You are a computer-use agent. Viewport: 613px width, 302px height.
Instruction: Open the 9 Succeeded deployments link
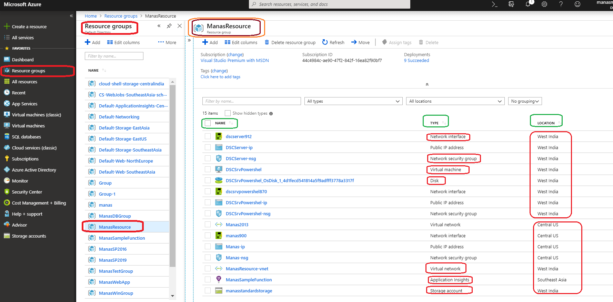tap(416, 60)
